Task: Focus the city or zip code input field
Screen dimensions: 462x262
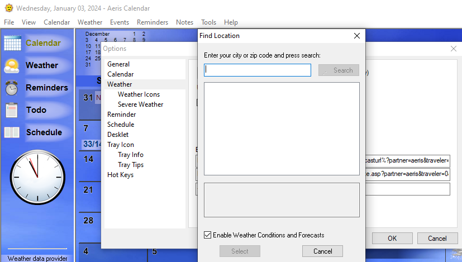Action: tap(258, 70)
